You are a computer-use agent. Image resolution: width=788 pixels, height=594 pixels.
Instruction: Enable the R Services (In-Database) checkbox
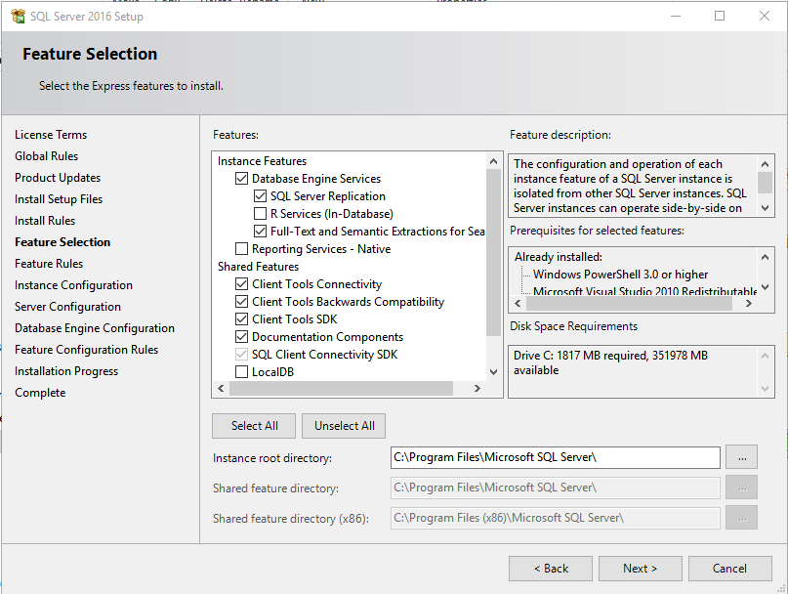tap(261, 213)
